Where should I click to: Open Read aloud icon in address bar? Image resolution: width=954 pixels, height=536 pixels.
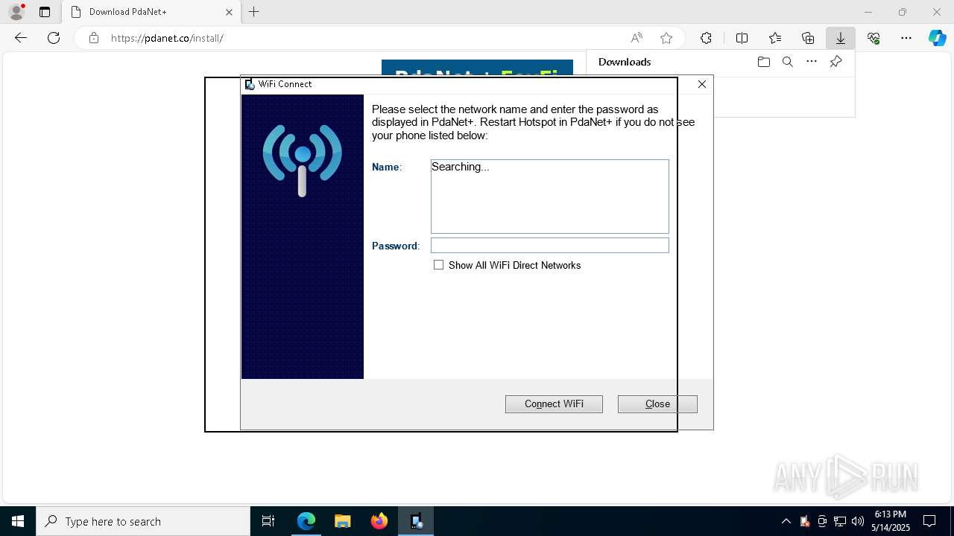pyautogui.click(x=636, y=38)
